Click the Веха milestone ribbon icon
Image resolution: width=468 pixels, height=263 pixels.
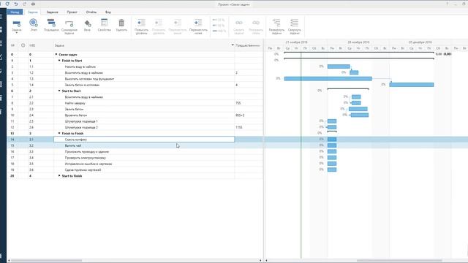(87, 23)
